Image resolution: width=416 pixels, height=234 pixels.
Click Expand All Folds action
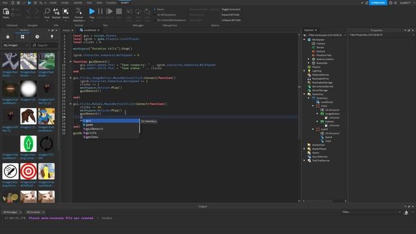click(230, 15)
